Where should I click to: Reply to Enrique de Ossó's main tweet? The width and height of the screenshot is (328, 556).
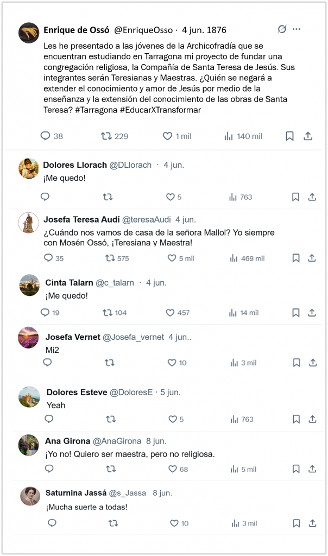(x=46, y=136)
